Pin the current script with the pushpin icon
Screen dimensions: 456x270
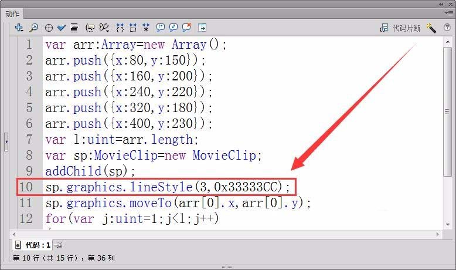tap(59, 245)
